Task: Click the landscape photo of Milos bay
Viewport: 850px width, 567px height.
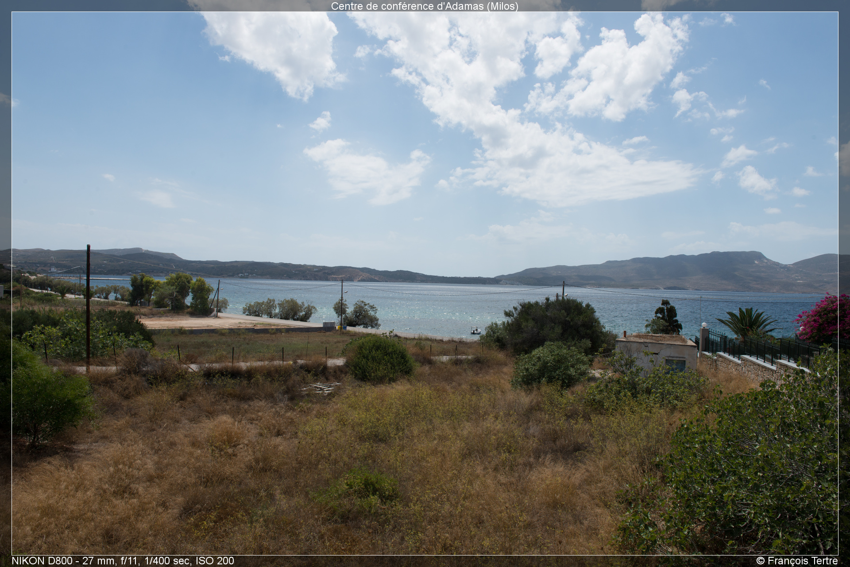Action: pos(425,283)
